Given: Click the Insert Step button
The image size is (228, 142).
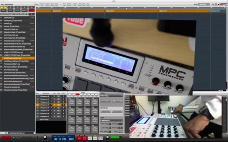Looking at the screenshot, I should [106, 112].
